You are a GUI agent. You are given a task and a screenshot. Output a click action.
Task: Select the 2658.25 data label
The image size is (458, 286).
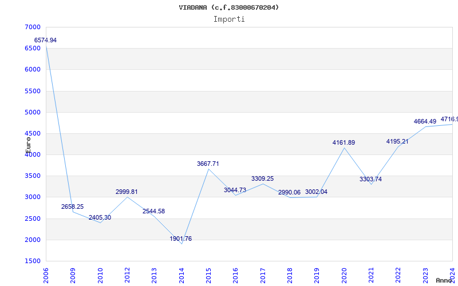coord(73,206)
